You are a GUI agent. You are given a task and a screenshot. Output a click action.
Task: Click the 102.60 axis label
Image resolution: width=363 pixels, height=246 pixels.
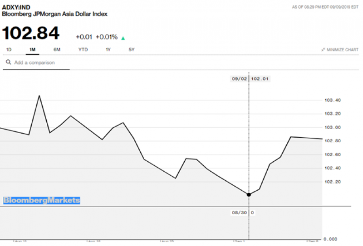(333, 154)
